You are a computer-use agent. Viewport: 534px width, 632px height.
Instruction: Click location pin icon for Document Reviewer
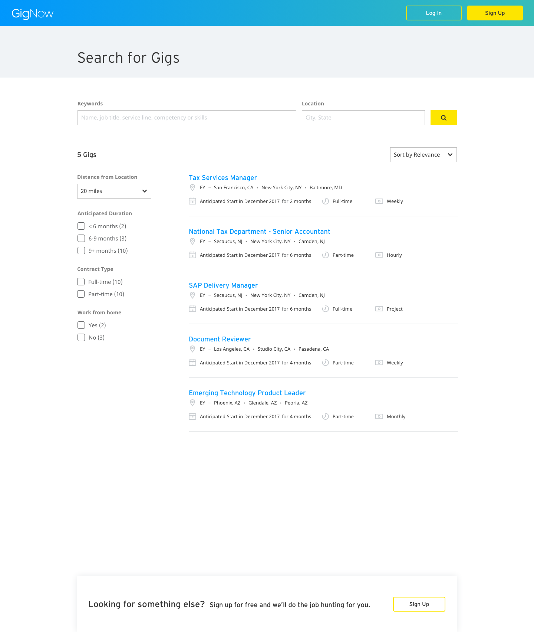(192, 349)
